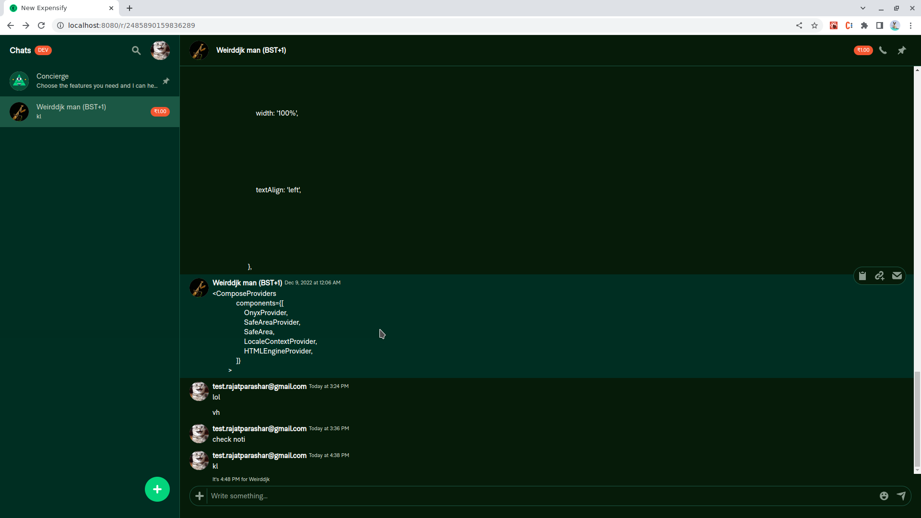Viewport: 921px width, 518px height.
Task: Click avatar beside the lol message
Action: point(199,391)
